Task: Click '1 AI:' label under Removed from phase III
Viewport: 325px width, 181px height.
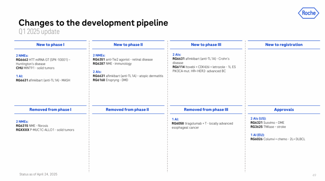Action: coord(175,119)
